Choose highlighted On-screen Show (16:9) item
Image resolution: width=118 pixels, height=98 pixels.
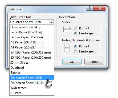[32, 78]
